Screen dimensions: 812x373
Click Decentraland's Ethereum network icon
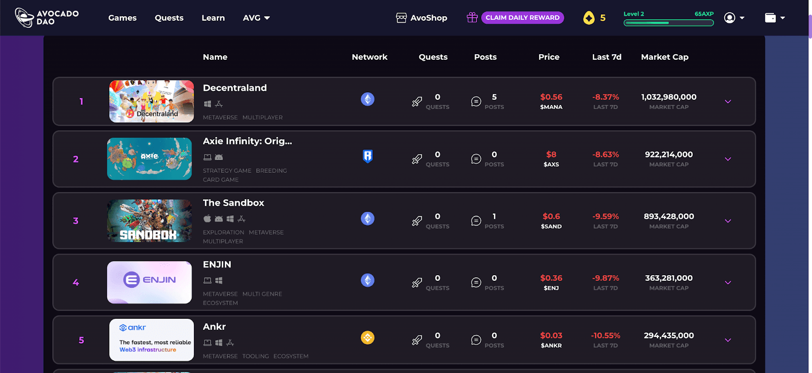click(x=367, y=99)
